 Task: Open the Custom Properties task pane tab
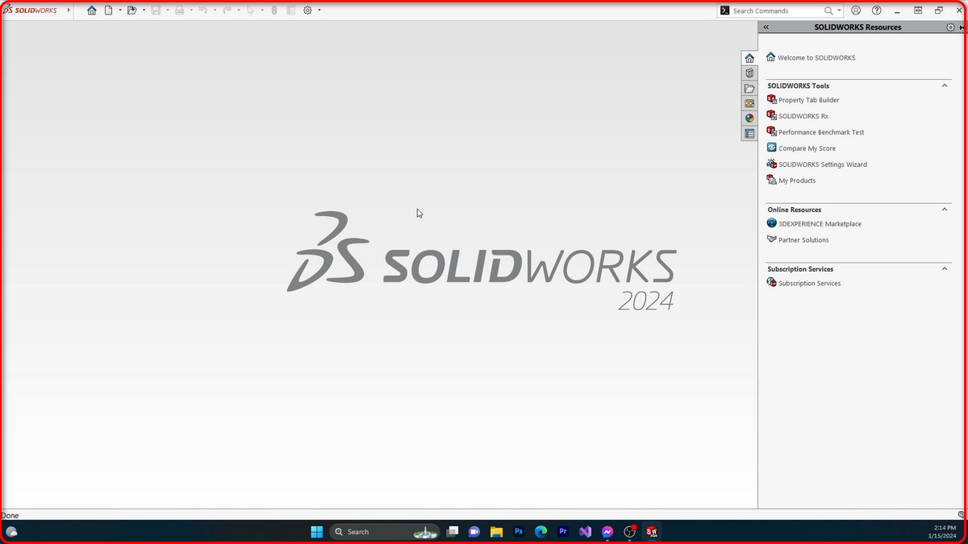[749, 134]
